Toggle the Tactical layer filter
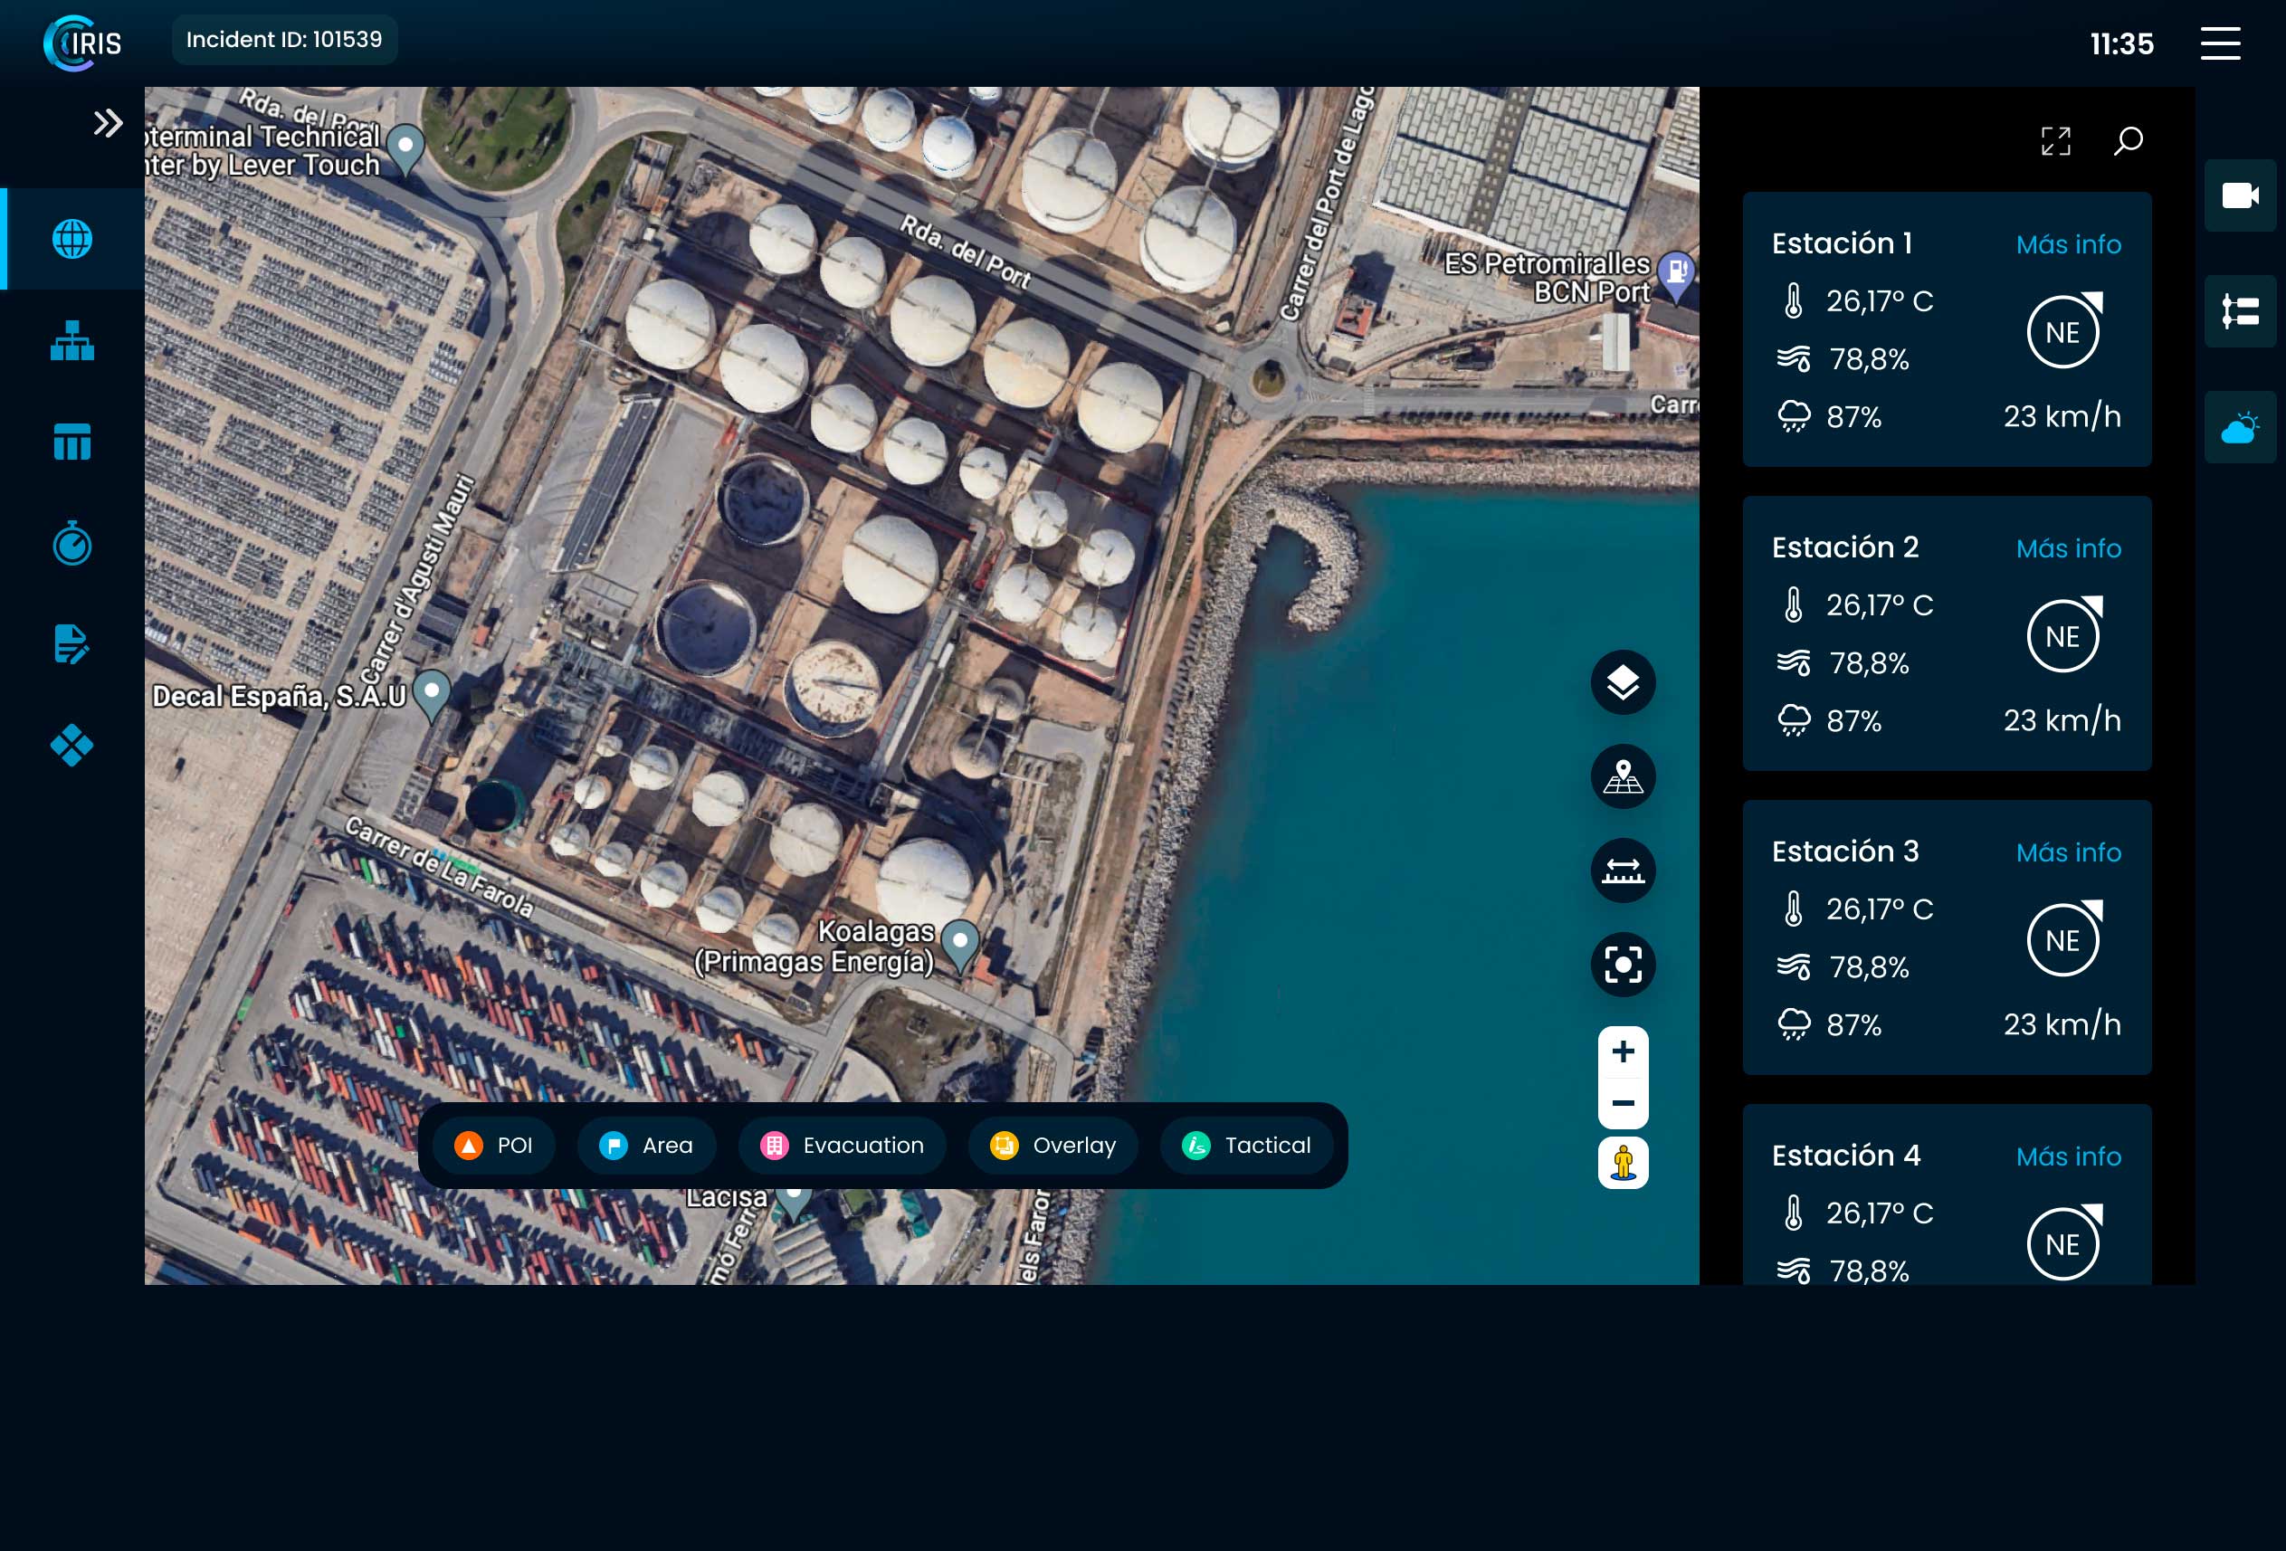The height and width of the screenshot is (1551, 2286). pos(1246,1145)
